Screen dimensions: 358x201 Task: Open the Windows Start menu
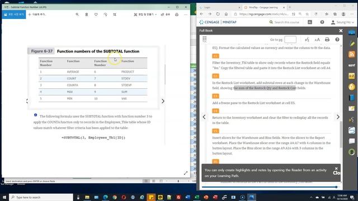[x=4, y=197]
